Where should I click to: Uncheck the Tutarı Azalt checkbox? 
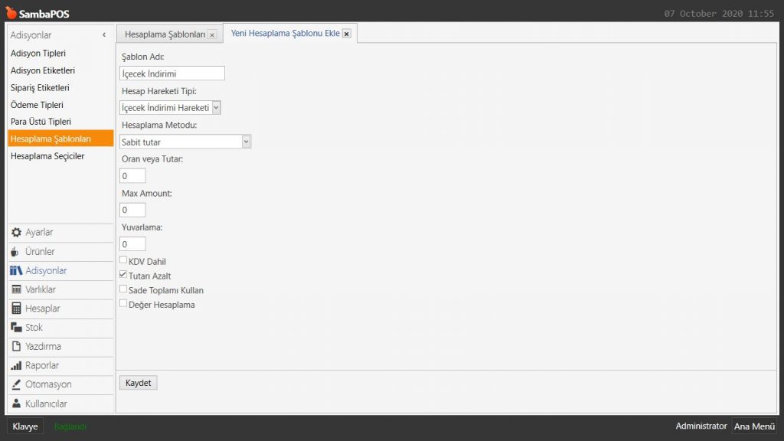coord(123,275)
